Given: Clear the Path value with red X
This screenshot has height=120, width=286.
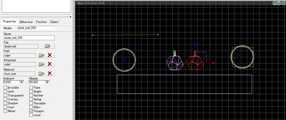Looking at the screenshot, I should tap(50, 55).
